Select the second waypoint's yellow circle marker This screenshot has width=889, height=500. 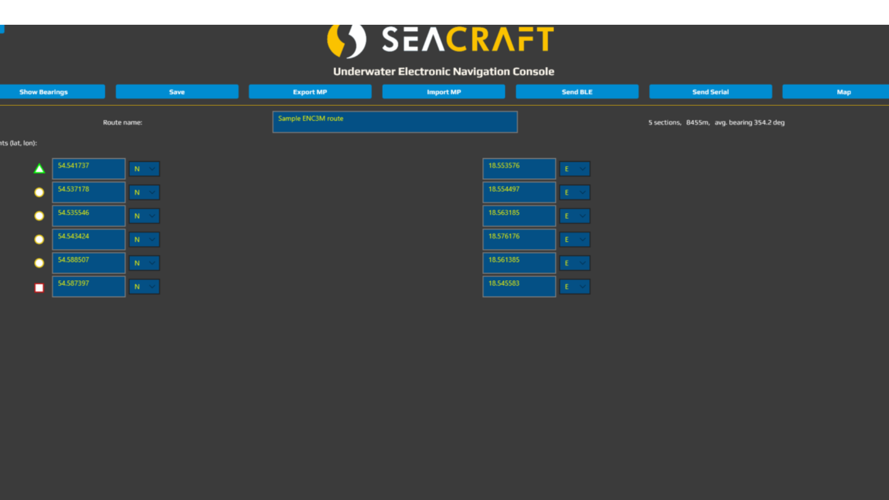click(x=39, y=192)
